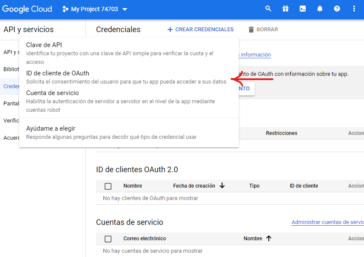Click CREAR CREDENCIALES button
The width and height of the screenshot is (364, 257).
pyautogui.click(x=200, y=30)
